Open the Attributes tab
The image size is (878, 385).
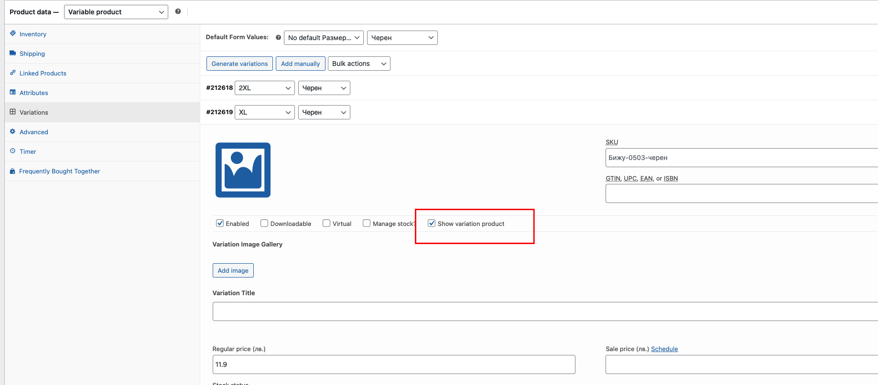pyautogui.click(x=102, y=93)
